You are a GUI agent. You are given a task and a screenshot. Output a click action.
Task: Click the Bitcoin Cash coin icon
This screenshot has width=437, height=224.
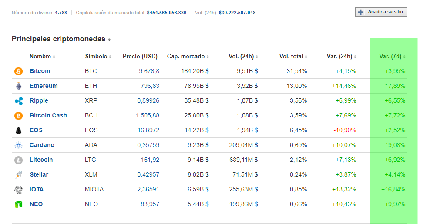(x=18, y=116)
